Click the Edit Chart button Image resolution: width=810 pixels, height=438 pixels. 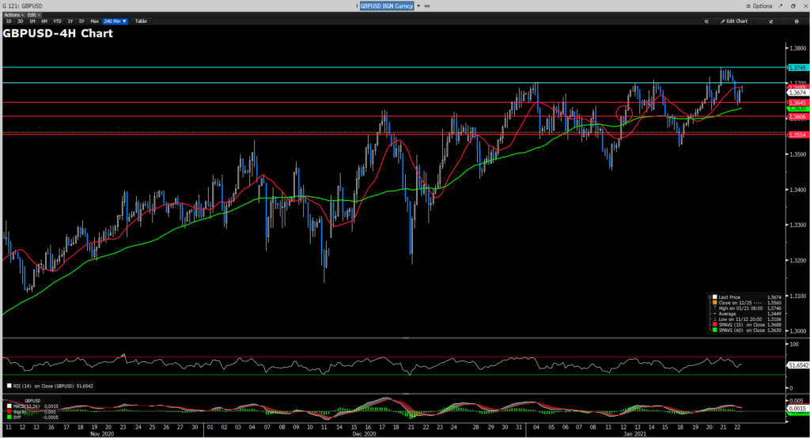point(734,21)
